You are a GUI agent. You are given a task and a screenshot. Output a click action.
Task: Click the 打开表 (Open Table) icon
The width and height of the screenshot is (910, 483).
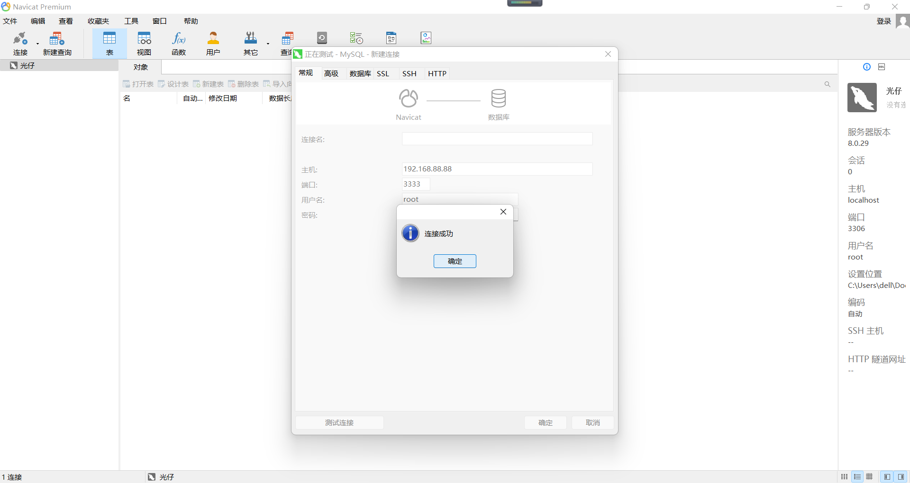point(127,84)
